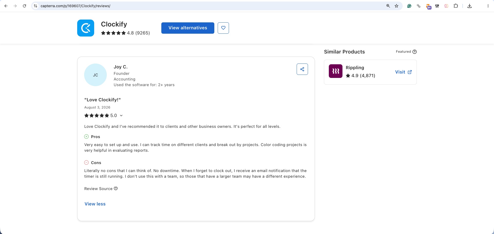The width and height of the screenshot is (494, 234).
Task: Click the red Cons minus icon
Action: (x=86, y=163)
